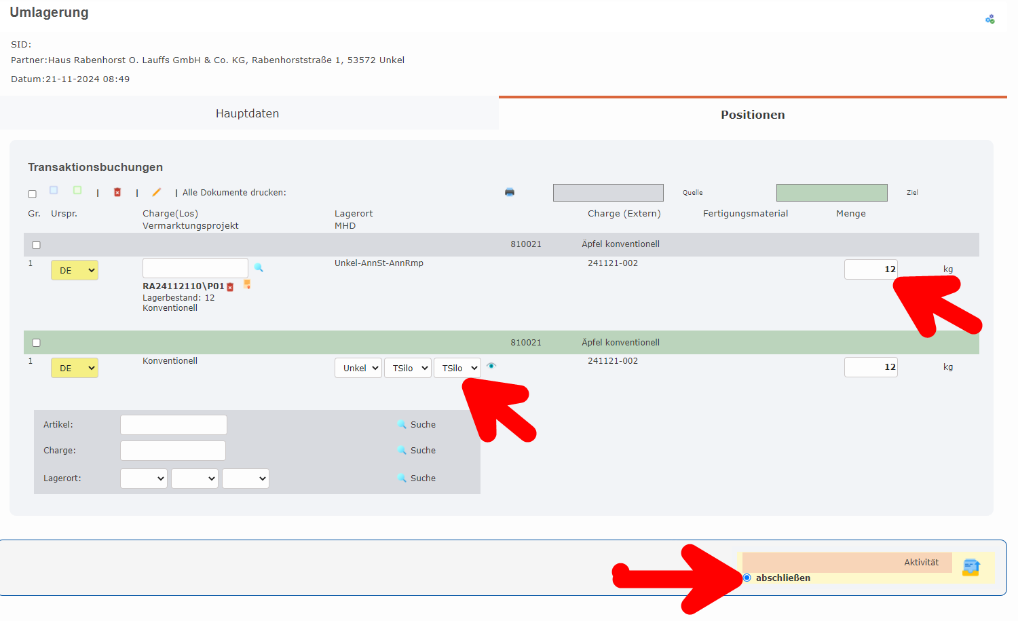The width and height of the screenshot is (1018, 621).
Task: Tick the checkbox in the gray source row
Action: click(37, 245)
